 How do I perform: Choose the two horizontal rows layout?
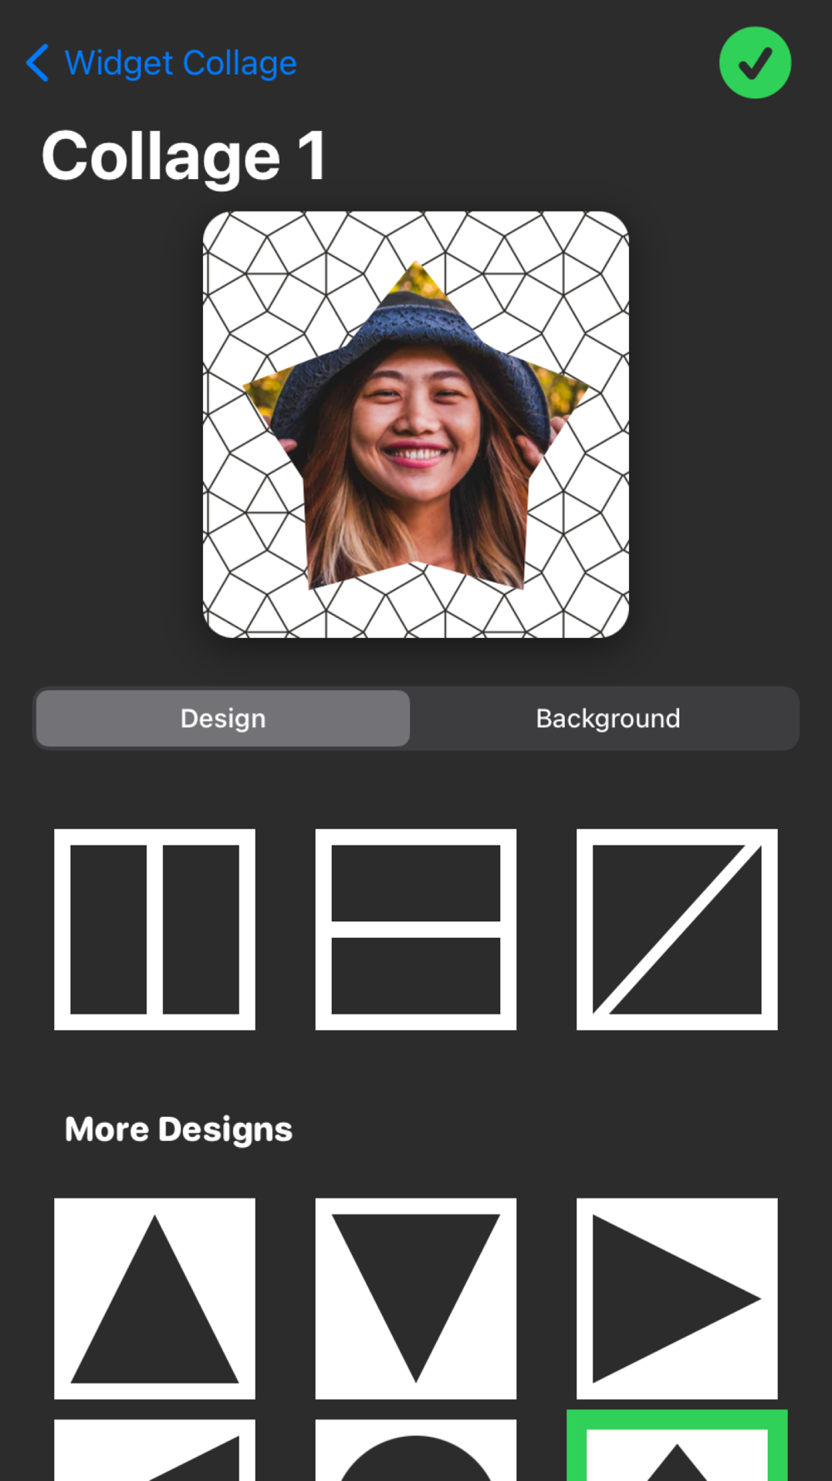tap(416, 930)
